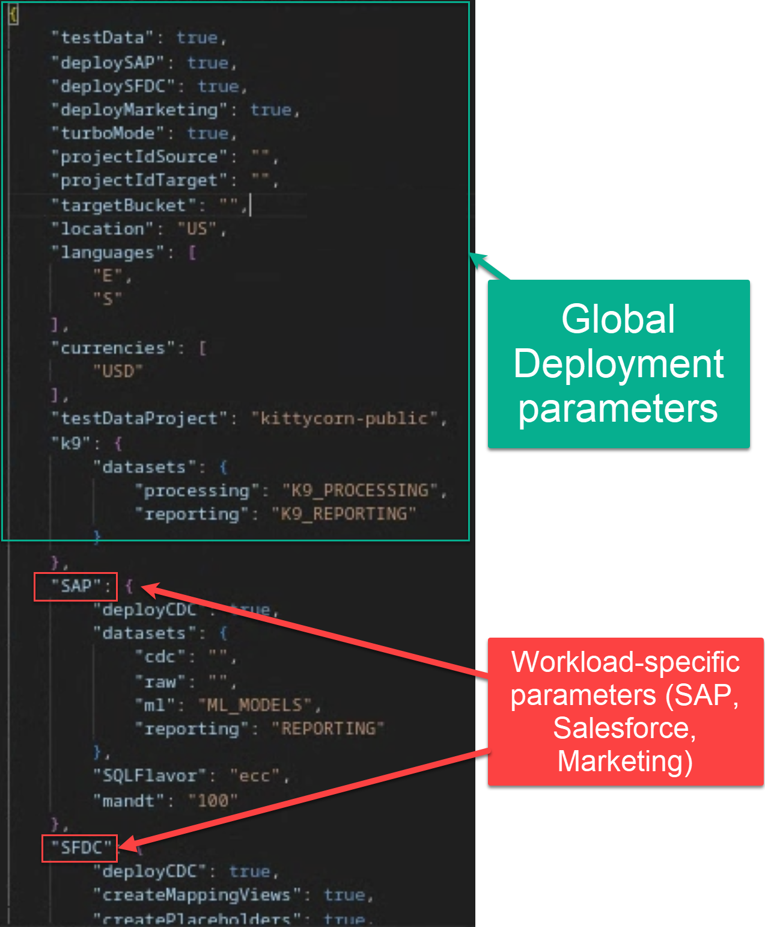Screen dimensions: 765x927
Task: Click the "SFDC" key
Action: (81, 848)
